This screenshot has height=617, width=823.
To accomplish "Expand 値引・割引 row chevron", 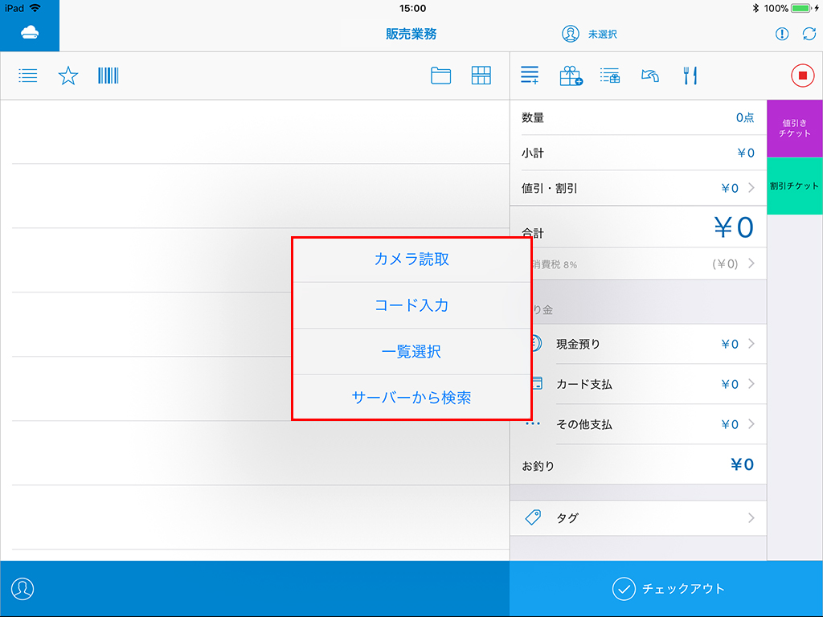I will click(751, 188).
